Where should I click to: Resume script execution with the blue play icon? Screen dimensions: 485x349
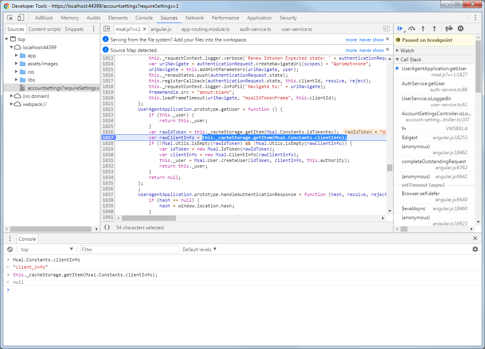click(x=400, y=28)
